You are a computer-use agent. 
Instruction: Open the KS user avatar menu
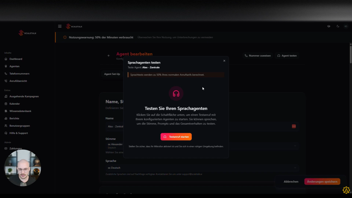pos(346,26)
